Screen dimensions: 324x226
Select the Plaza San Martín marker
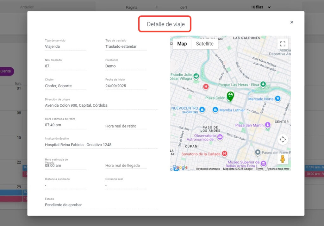(268, 125)
